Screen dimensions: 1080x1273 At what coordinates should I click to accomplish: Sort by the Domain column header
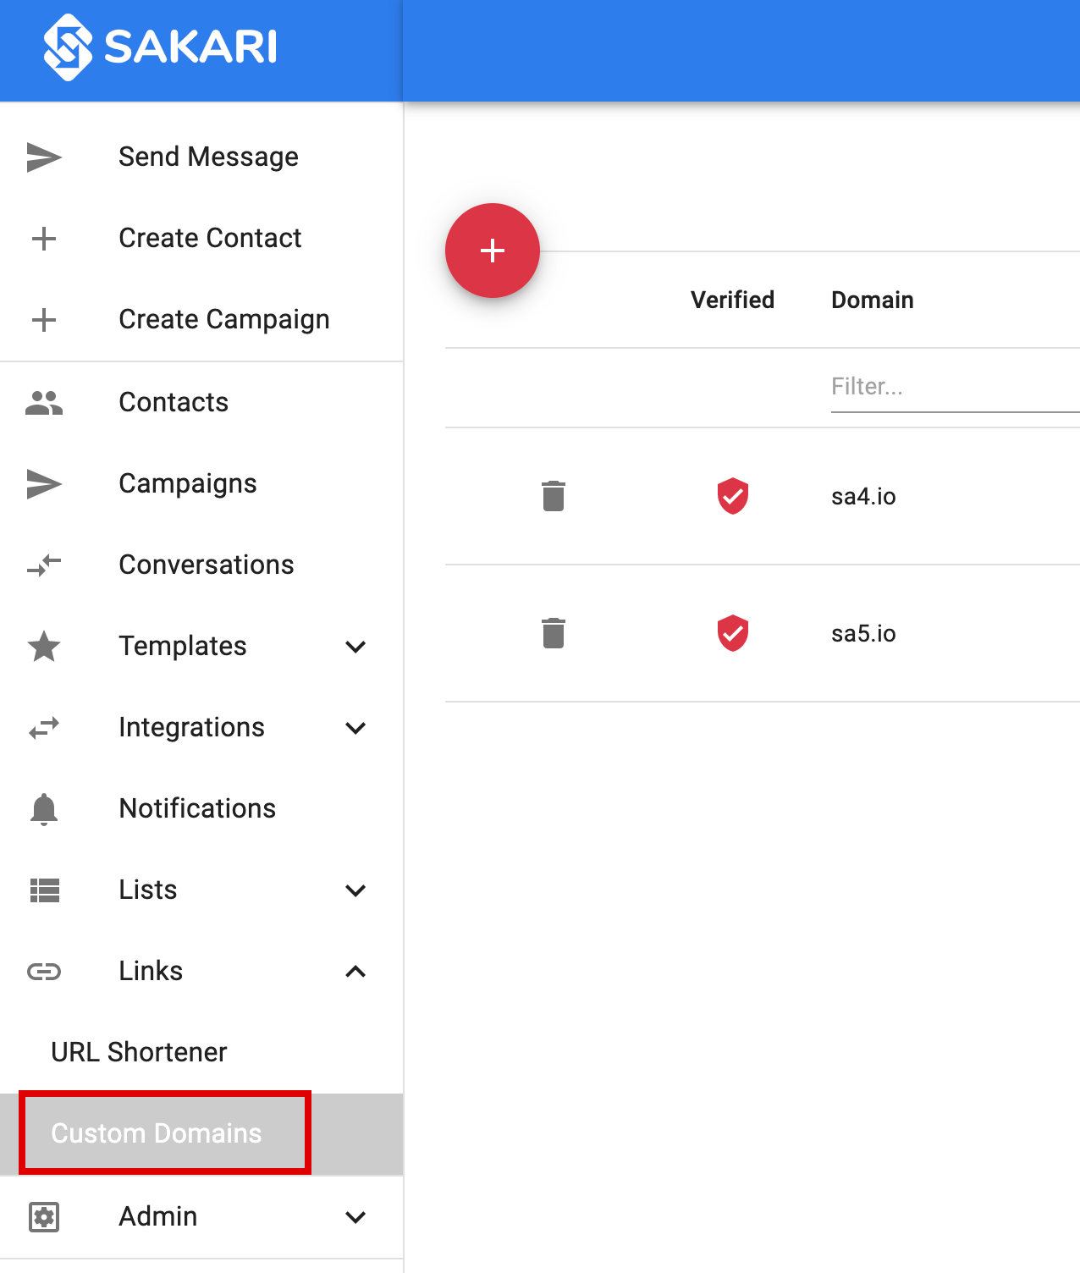coord(873,300)
